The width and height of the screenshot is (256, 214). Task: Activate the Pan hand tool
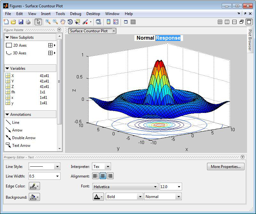pyautogui.click(x=63, y=22)
